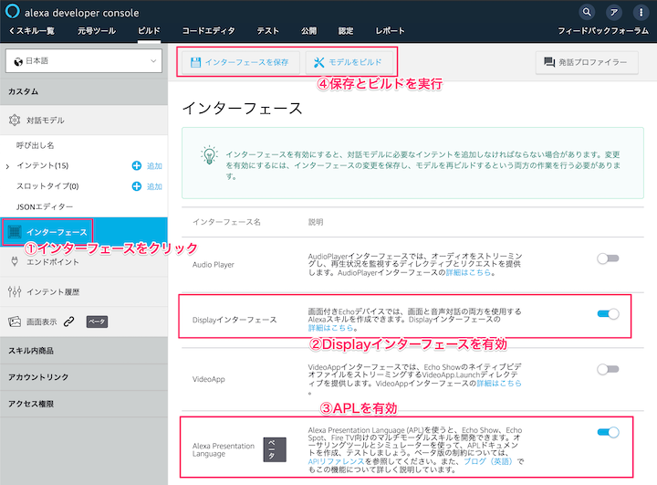This screenshot has width=657, height=485.
Task: Switch to the 公開 tab
Action: (x=308, y=31)
